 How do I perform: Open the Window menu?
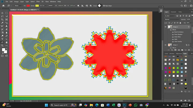pyautogui.click(x=53, y=2)
